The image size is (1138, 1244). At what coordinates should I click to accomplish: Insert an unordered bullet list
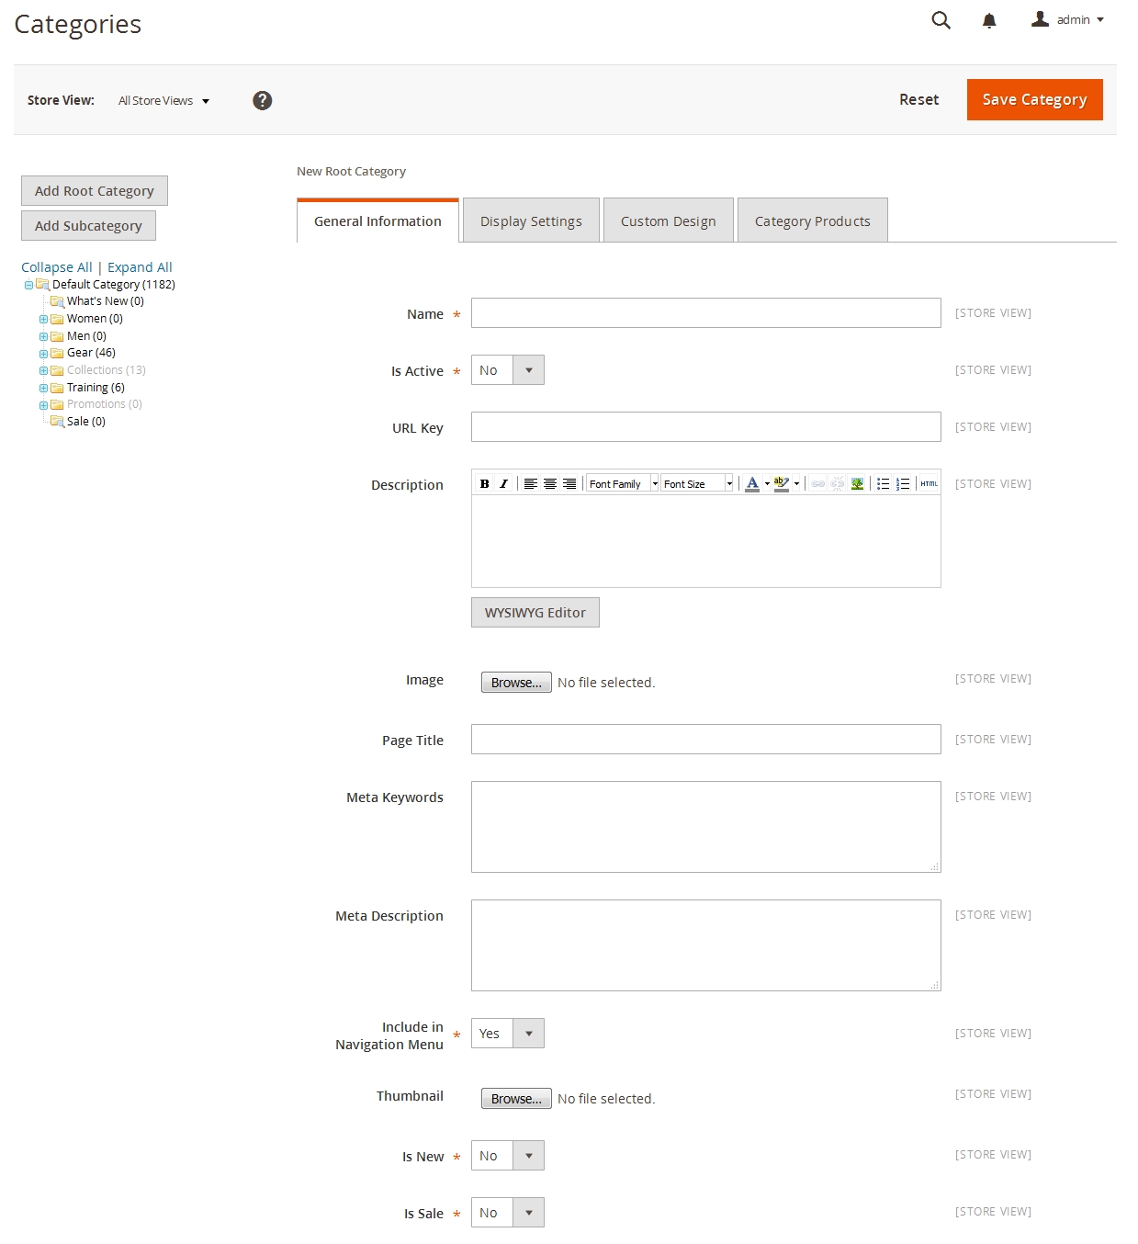(x=883, y=483)
